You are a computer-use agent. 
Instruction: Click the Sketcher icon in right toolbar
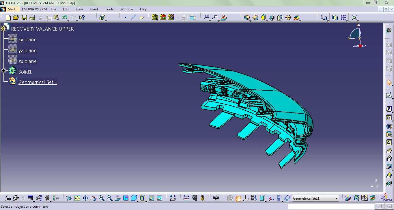click(x=389, y=96)
